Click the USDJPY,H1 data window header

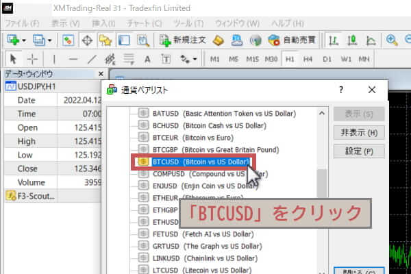click(53, 86)
